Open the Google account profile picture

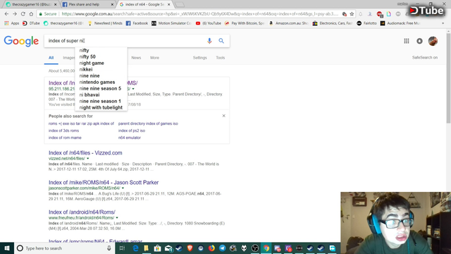[x=433, y=41]
